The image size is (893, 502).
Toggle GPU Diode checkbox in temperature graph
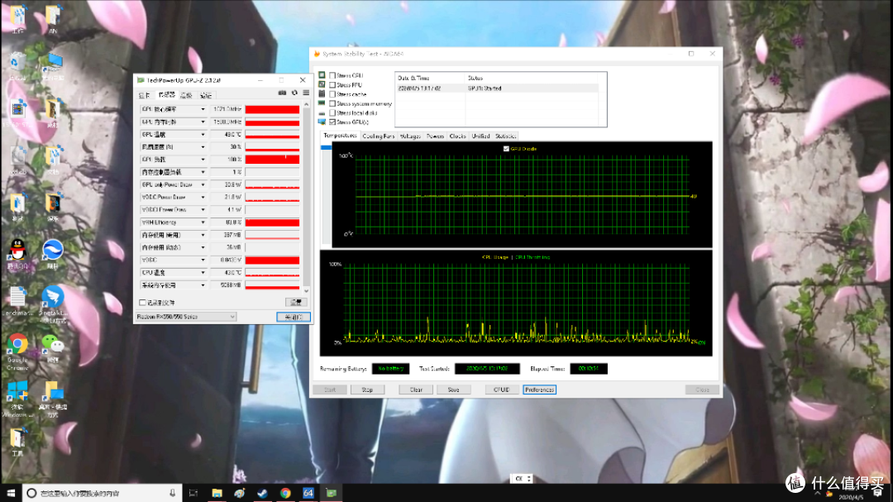(x=506, y=149)
